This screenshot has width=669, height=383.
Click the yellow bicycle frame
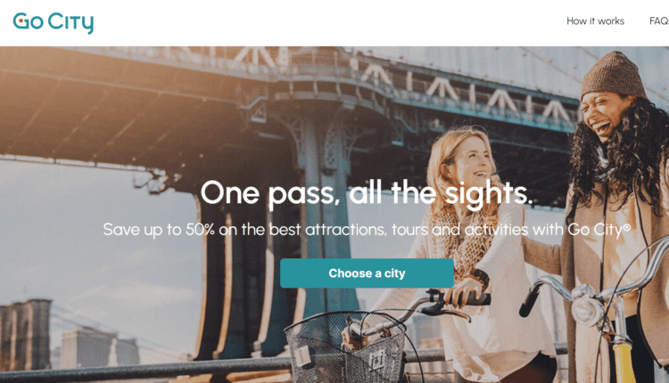click(x=624, y=363)
